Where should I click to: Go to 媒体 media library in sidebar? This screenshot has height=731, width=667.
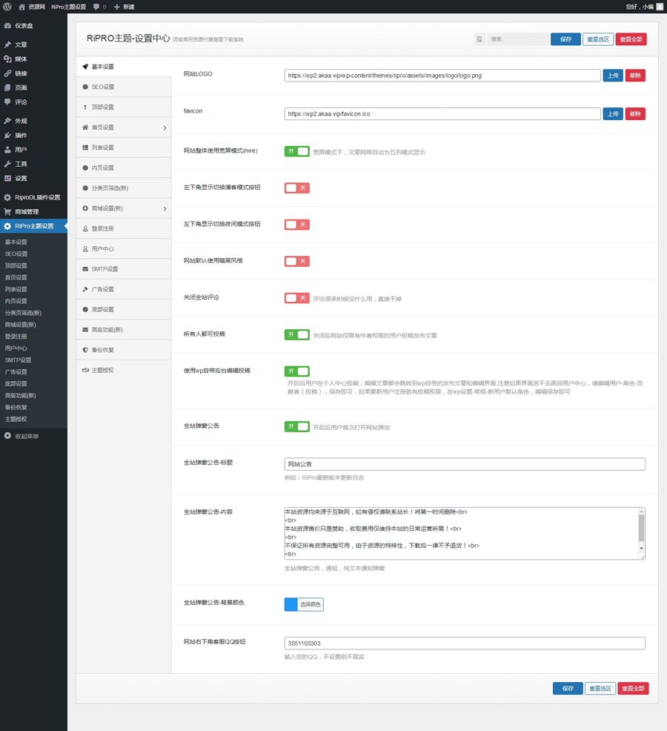(21, 59)
